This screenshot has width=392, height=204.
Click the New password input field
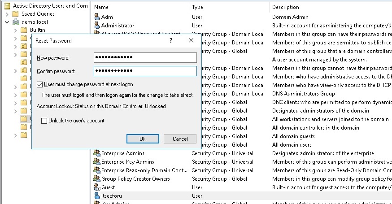coord(145,58)
